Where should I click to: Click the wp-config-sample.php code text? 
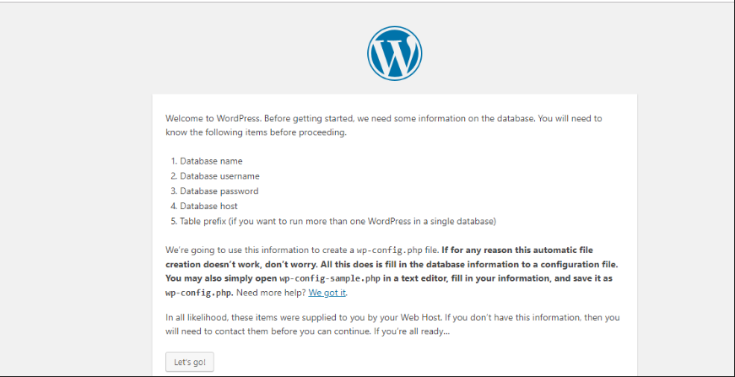[x=330, y=278]
